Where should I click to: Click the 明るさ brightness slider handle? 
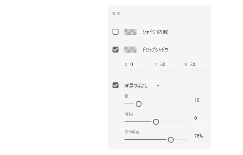156,122
